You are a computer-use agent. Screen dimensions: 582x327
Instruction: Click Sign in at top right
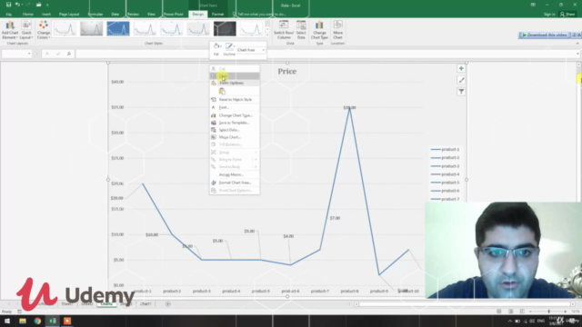point(549,15)
